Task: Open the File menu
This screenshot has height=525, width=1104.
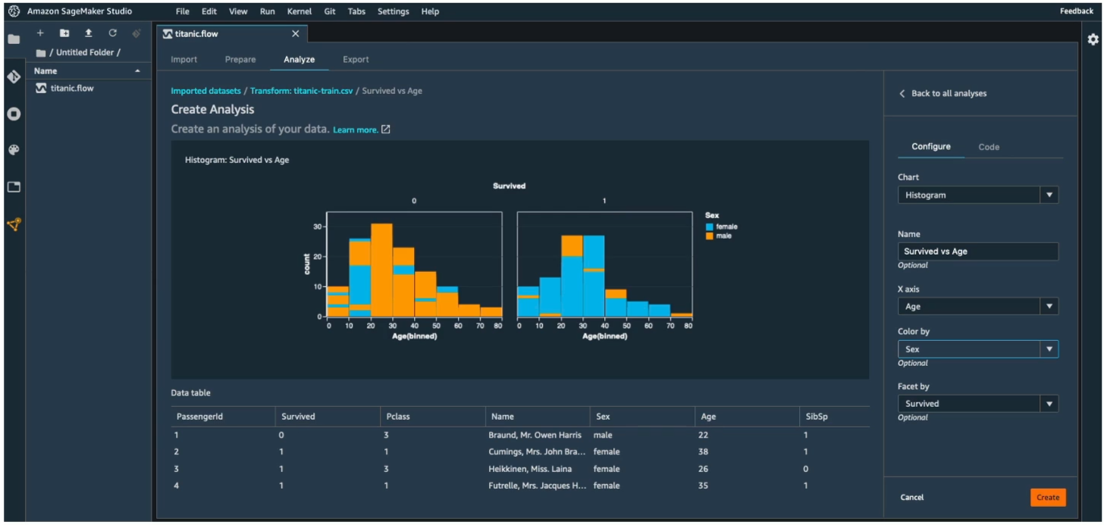Action: coord(182,11)
